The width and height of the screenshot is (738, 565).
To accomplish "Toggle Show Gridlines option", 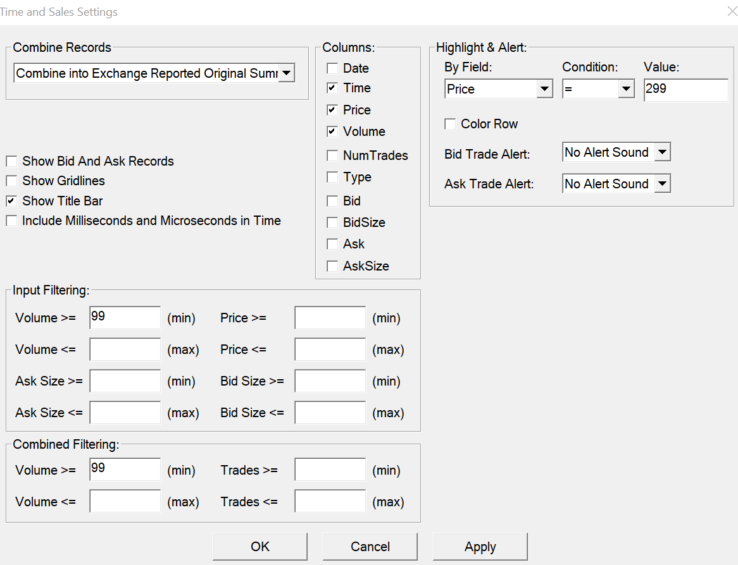I will coord(11,181).
